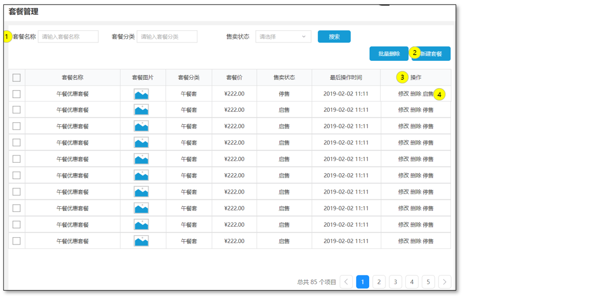607x297 pixels.
Task: Toggle the select-all checkbox in table header
Action: [x=17, y=78]
